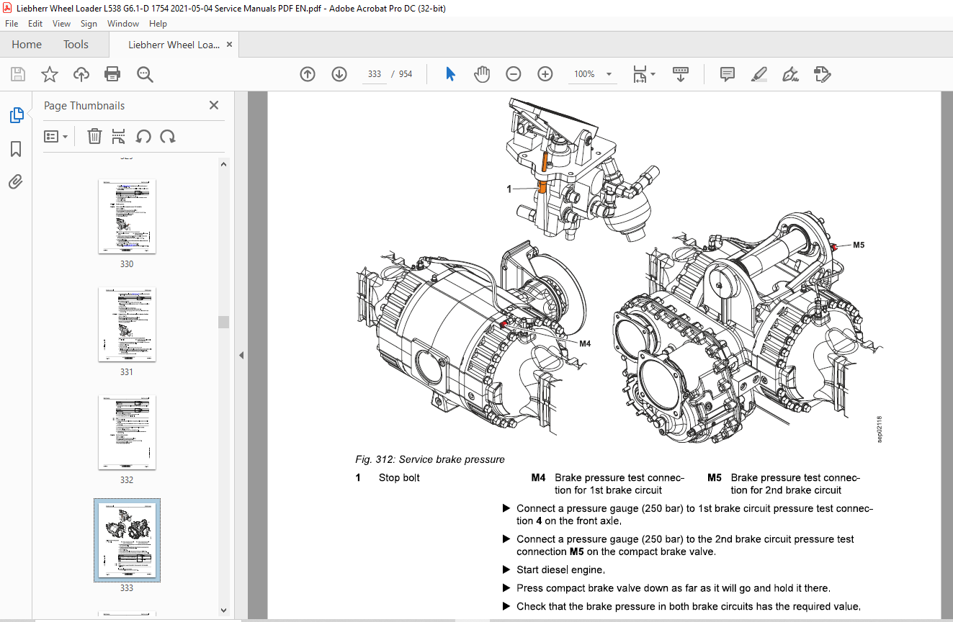Click the thumbnails panel scrollbar handle
The height and width of the screenshot is (622, 953).
pyautogui.click(x=223, y=322)
